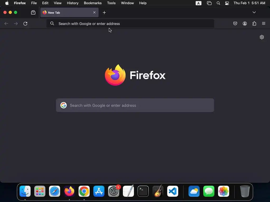
Task: Open App Store from the Dock
Action: click(99, 191)
